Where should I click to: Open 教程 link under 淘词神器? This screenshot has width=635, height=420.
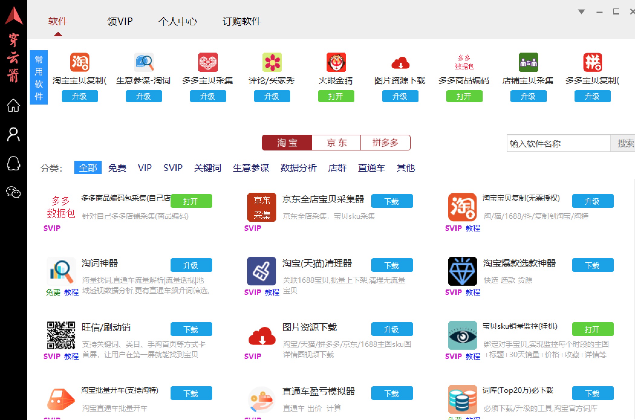click(x=71, y=292)
